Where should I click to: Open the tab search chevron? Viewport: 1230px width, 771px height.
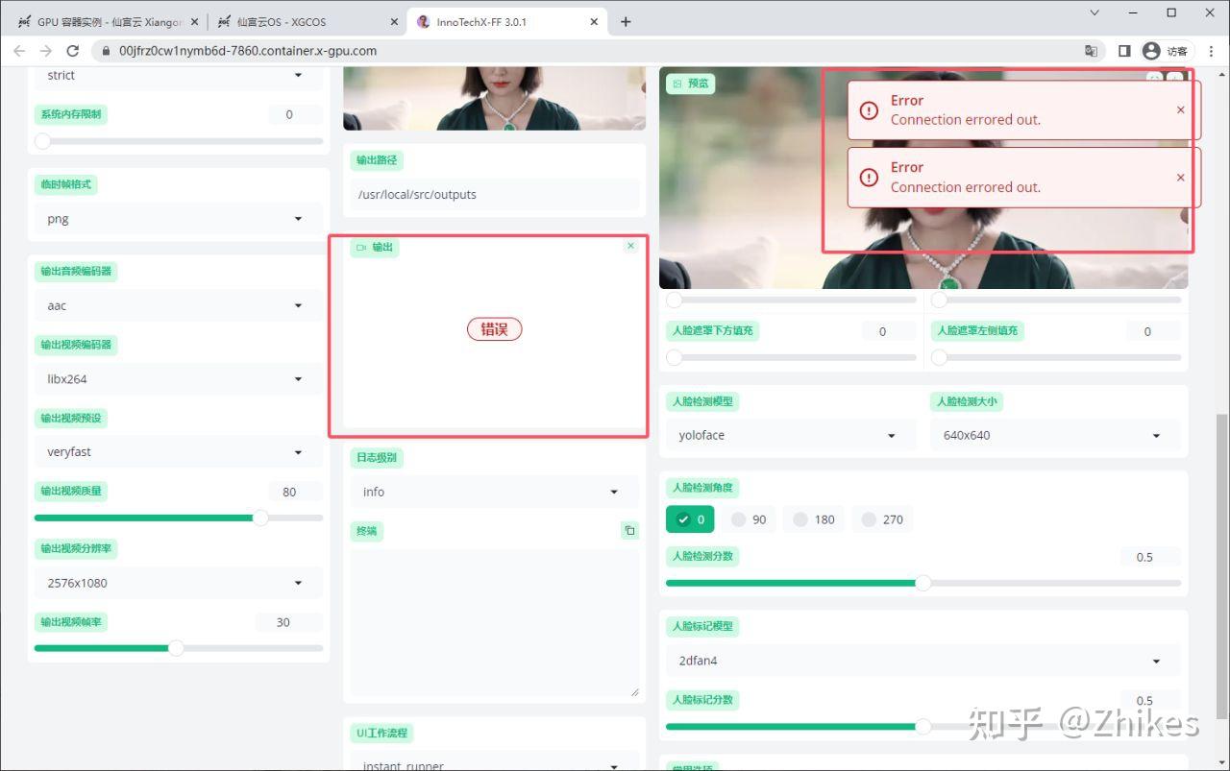point(1095,12)
